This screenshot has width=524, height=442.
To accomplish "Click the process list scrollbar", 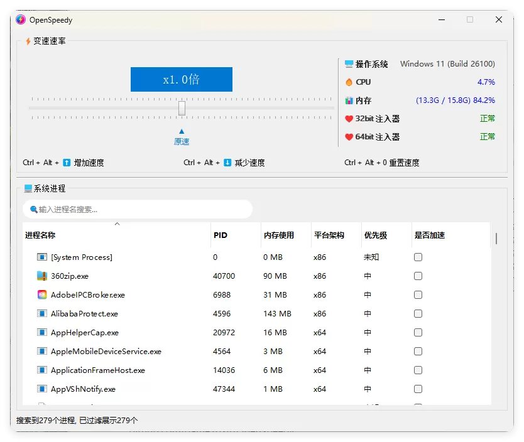I will coord(496,239).
